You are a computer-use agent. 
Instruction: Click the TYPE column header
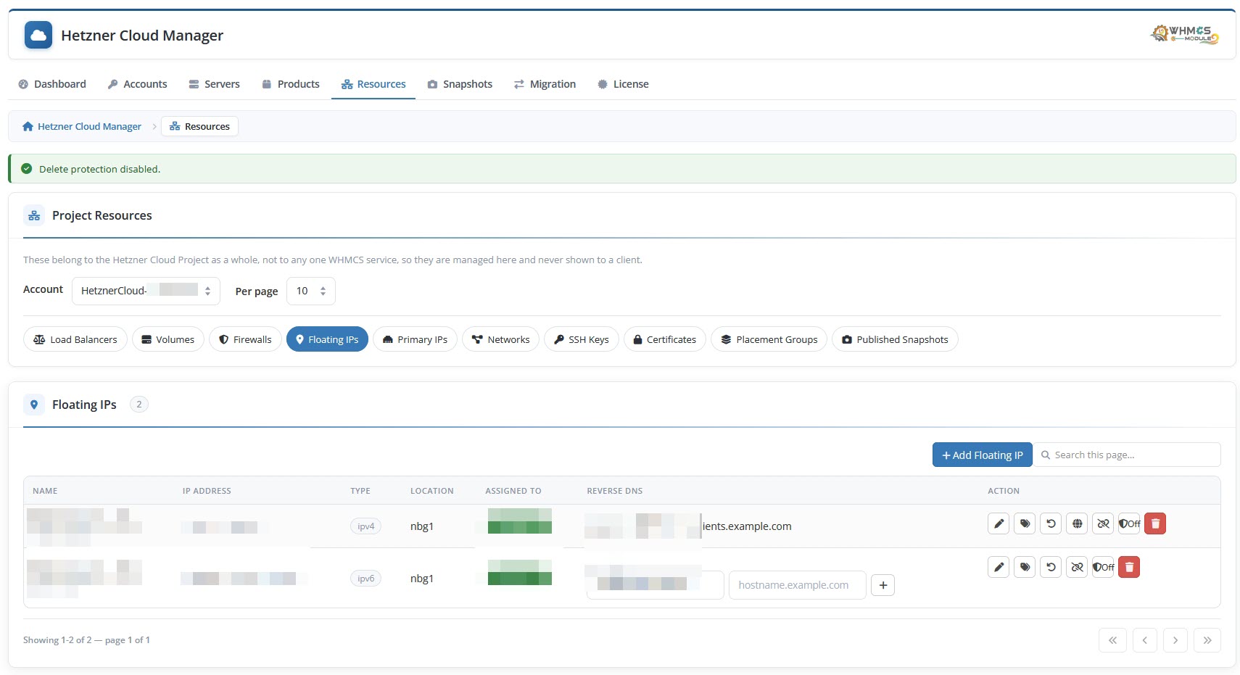[360, 491]
